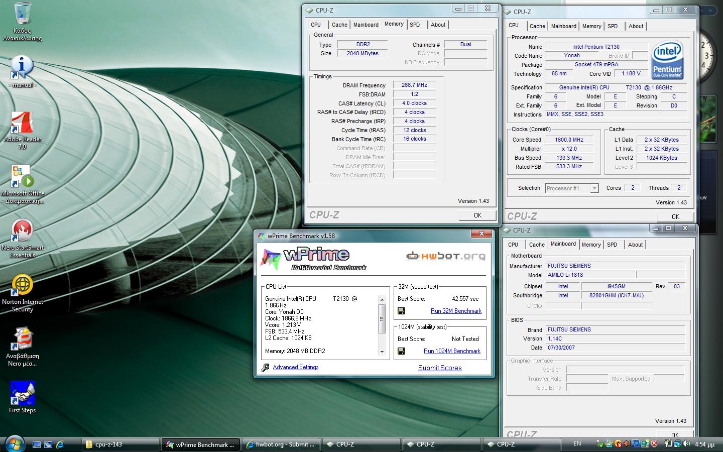Open Memory tab in bottom-right Mainboard CPU-Z window

[591, 245]
